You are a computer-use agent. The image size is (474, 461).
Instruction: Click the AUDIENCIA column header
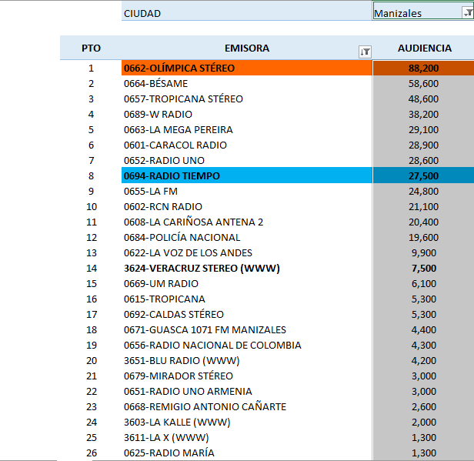pos(424,48)
